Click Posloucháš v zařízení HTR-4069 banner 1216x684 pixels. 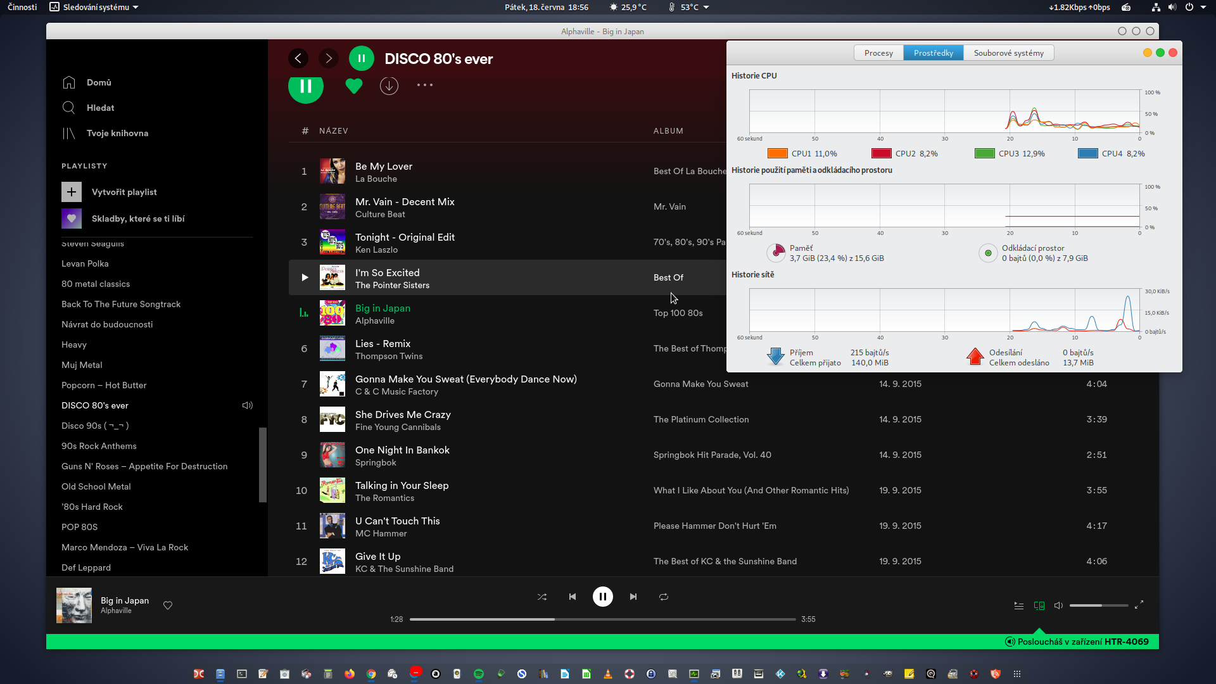pyautogui.click(x=1077, y=642)
